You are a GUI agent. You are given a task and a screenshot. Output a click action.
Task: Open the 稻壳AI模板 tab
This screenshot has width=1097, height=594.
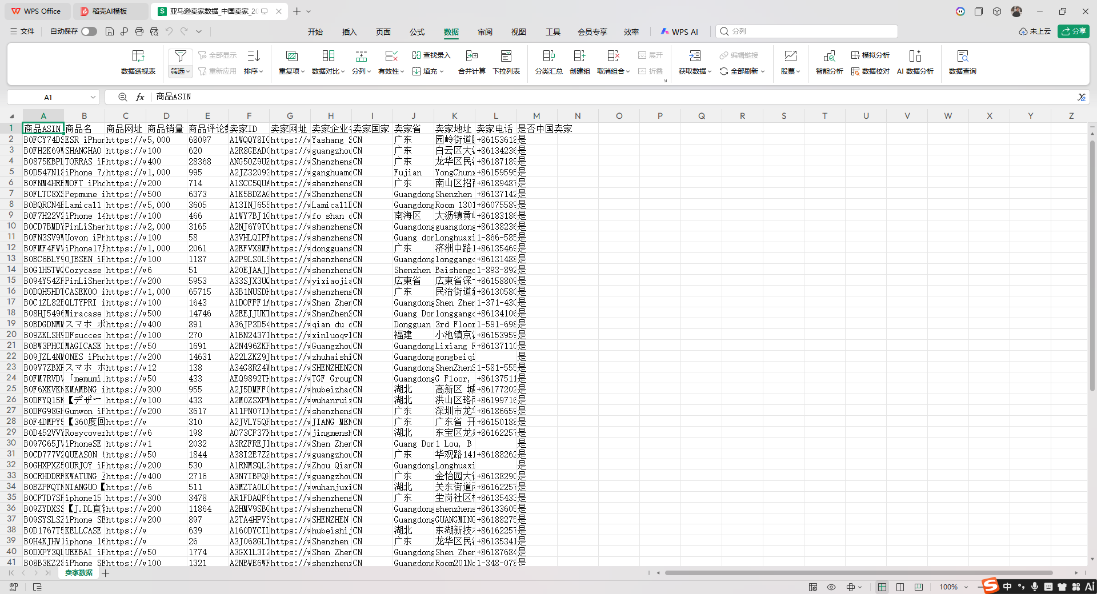(111, 11)
